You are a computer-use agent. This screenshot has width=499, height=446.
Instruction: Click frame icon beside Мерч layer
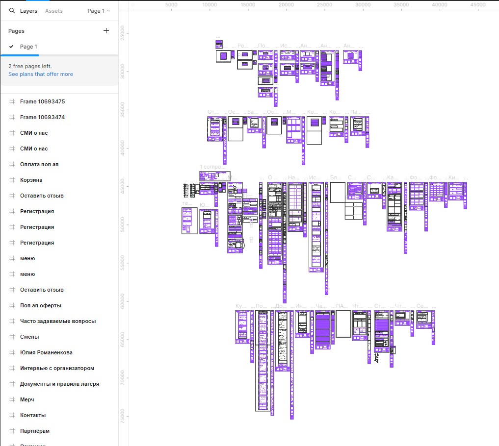click(x=12, y=399)
